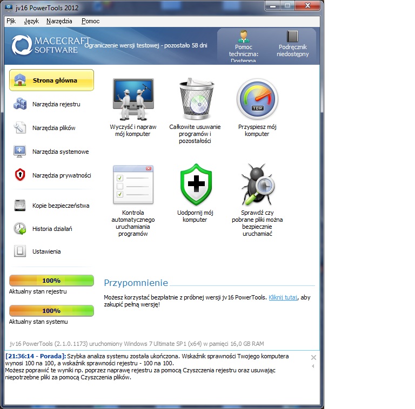This screenshot has width=415, height=409.
Task: Launch the speedometer Przyspiesz mój komputer icon
Action: 257,99
